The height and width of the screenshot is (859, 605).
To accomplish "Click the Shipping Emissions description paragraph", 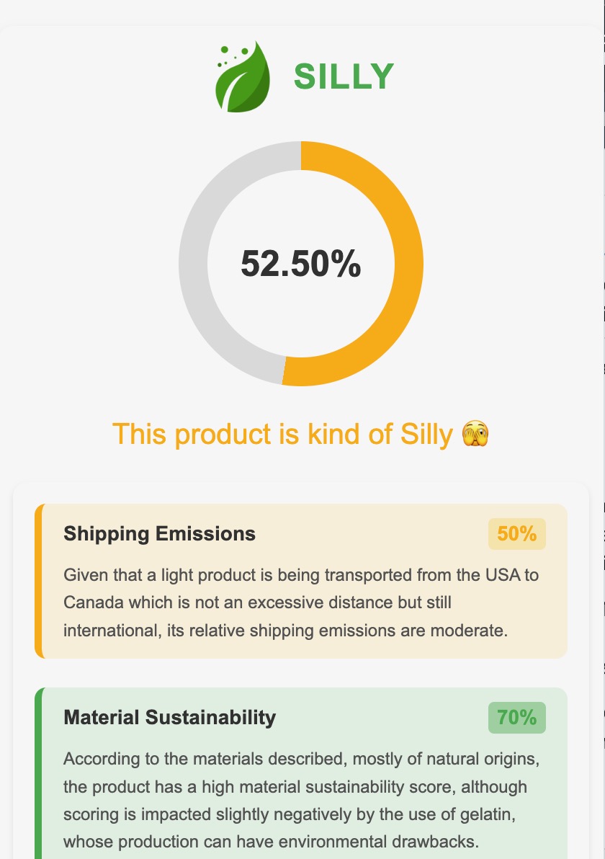I will click(x=301, y=603).
